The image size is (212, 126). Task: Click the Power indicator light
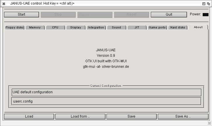pos(206,14)
